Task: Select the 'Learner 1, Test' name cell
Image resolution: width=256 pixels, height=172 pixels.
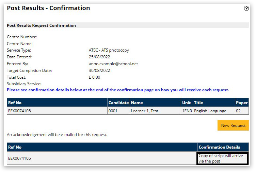Action: [x=144, y=111]
